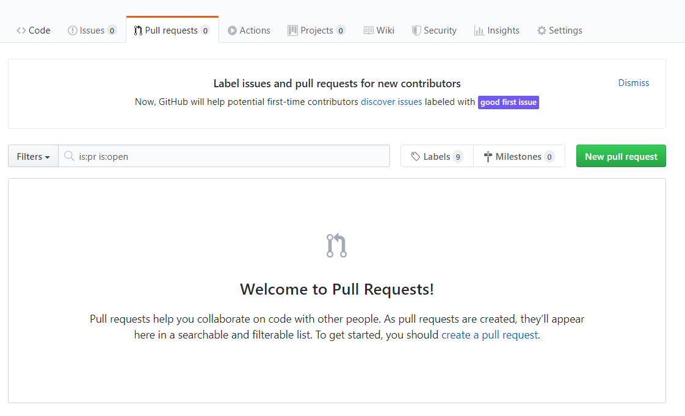Open the Actions tab
This screenshot has height=416, width=685.
click(248, 30)
